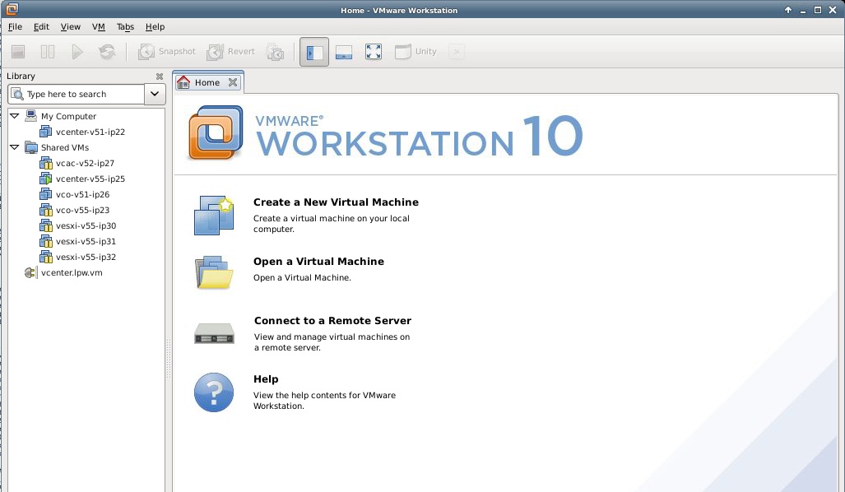The width and height of the screenshot is (845, 492).
Task: Click the vco-v51-ip26 VM icon
Action: (46, 194)
